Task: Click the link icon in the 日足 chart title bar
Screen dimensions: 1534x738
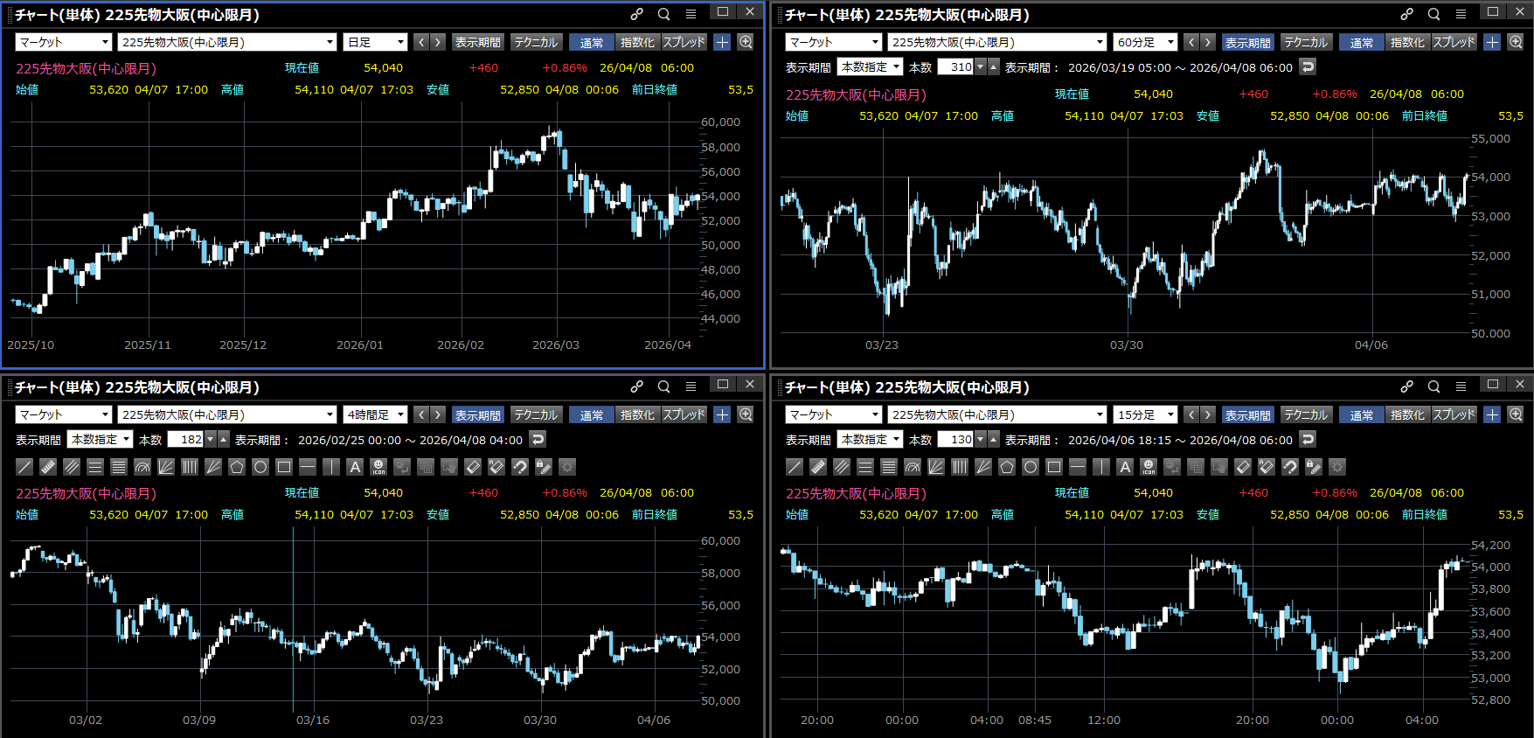Action: coord(637,14)
